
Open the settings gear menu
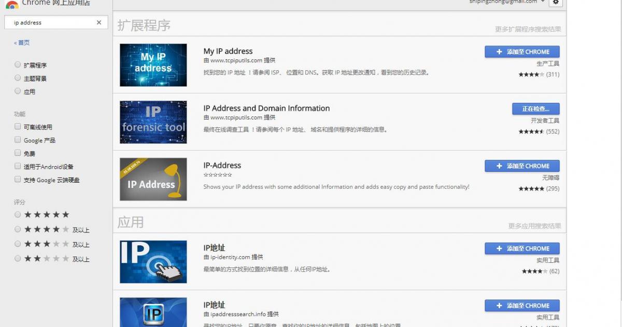[556, 3]
